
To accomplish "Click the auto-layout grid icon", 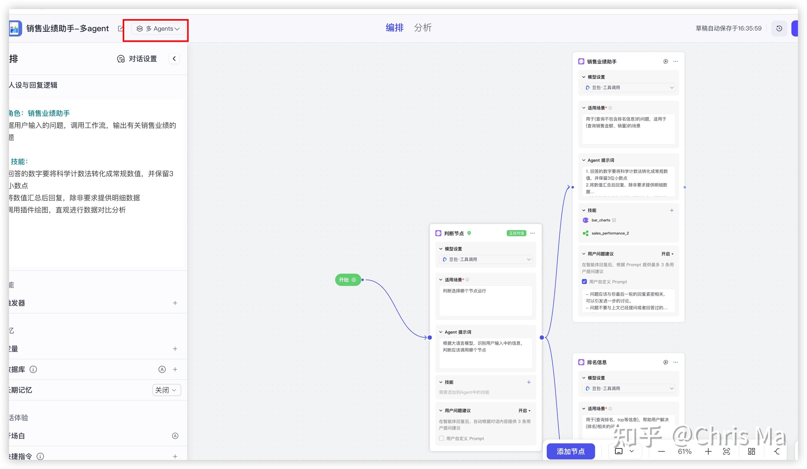I will [751, 451].
